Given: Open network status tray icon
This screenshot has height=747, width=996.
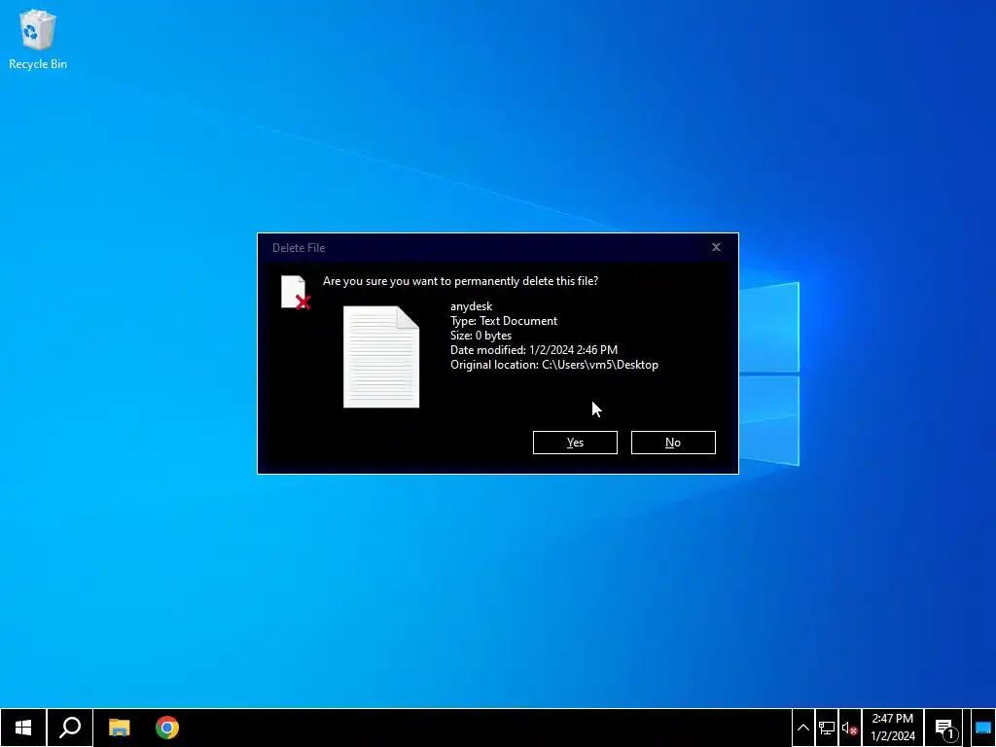Looking at the screenshot, I should [x=827, y=728].
